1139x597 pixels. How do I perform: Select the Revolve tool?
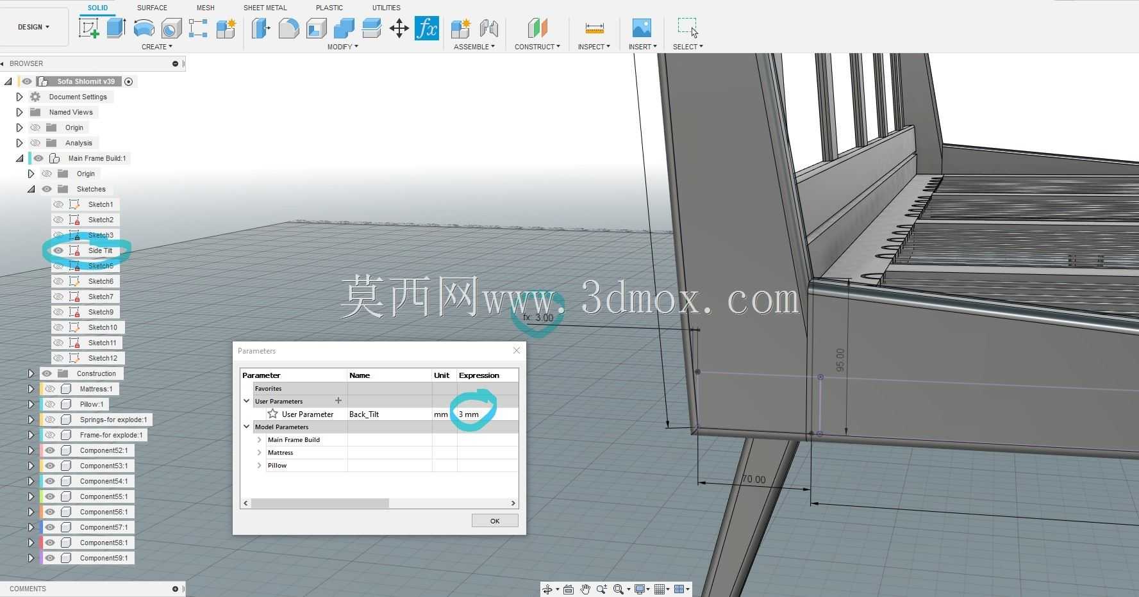click(x=144, y=28)
